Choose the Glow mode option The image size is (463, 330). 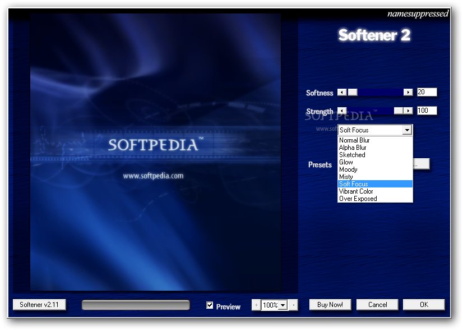click(375, 162)
